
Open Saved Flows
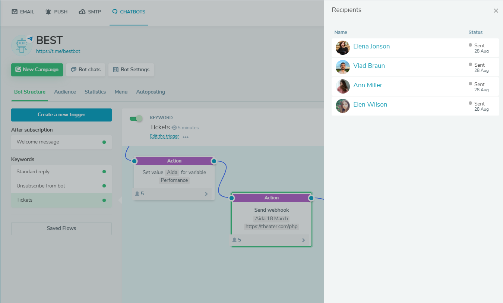pos(61,228)
